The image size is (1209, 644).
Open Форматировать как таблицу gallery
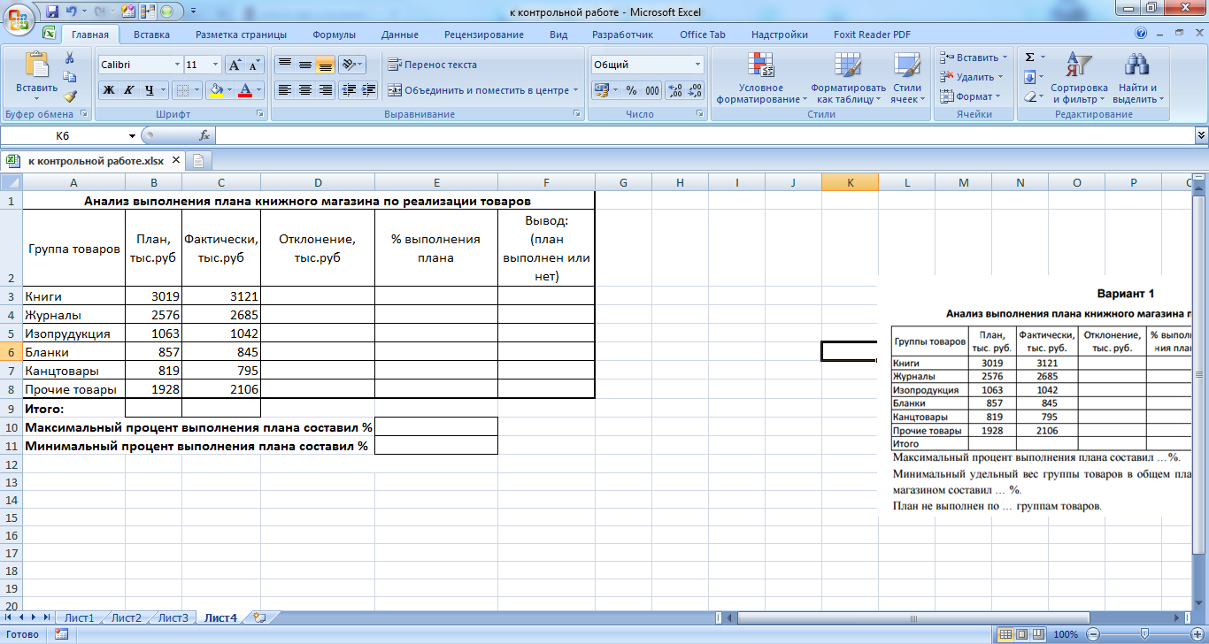coord(848,78)
